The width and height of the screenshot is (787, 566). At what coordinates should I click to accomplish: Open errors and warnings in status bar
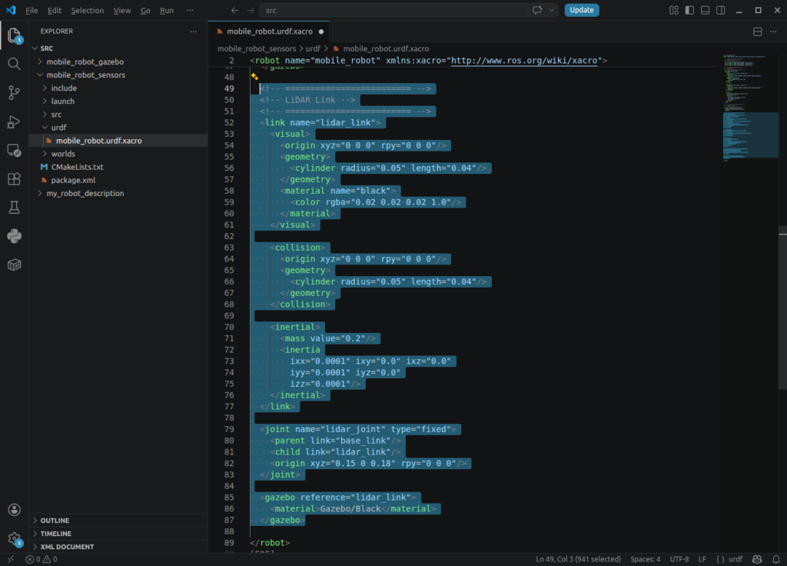[42, 559]
